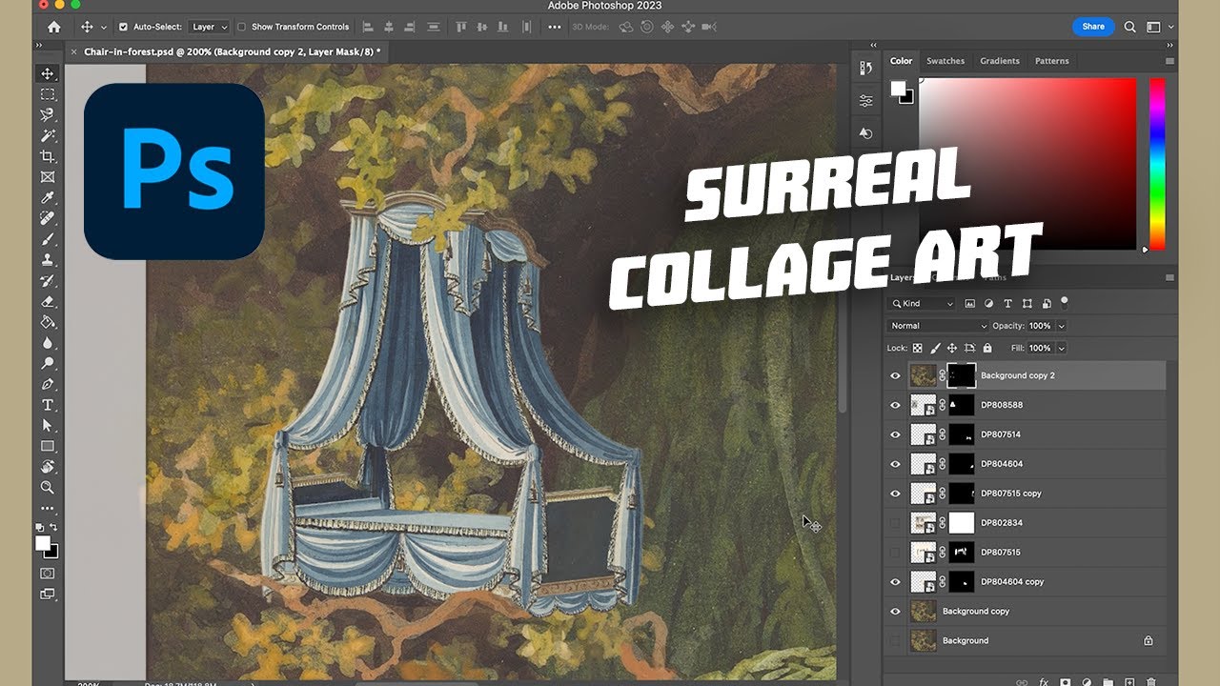
Task: Switch to the Gradients tab
Action: coord(1000,61)
